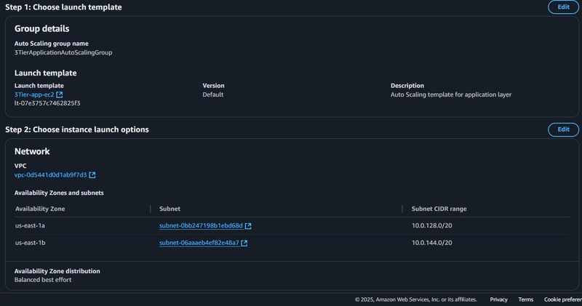
Task: Select the us-east-1a table row
Action: pyautogui.click(x=292, y=225)
